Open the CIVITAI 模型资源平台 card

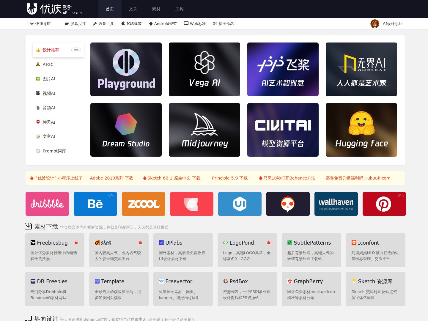tap(283, 130)
